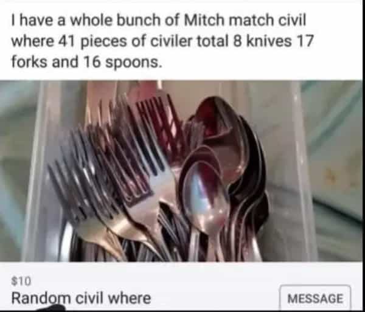This screenshot has width=365, height=312.
Task: Tap the MESSAGE button
Action: click(x=315, y=298)
